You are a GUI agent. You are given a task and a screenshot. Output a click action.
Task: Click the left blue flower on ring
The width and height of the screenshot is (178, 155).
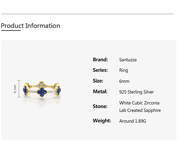(x=25, y=90)
